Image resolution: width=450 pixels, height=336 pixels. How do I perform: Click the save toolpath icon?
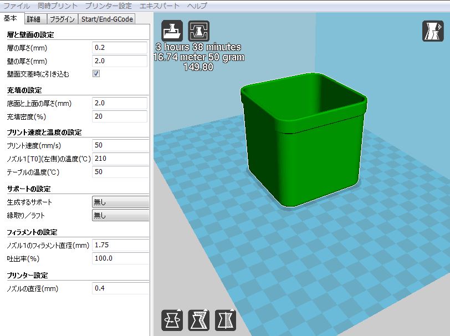(x=199, y=30)
